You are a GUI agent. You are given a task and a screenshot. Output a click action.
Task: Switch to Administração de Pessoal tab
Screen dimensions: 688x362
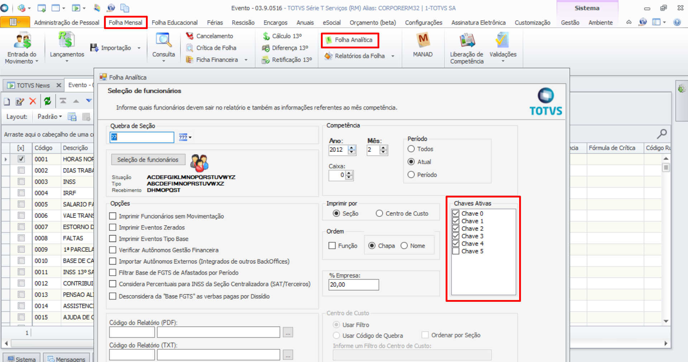click(x=67, y=23)
